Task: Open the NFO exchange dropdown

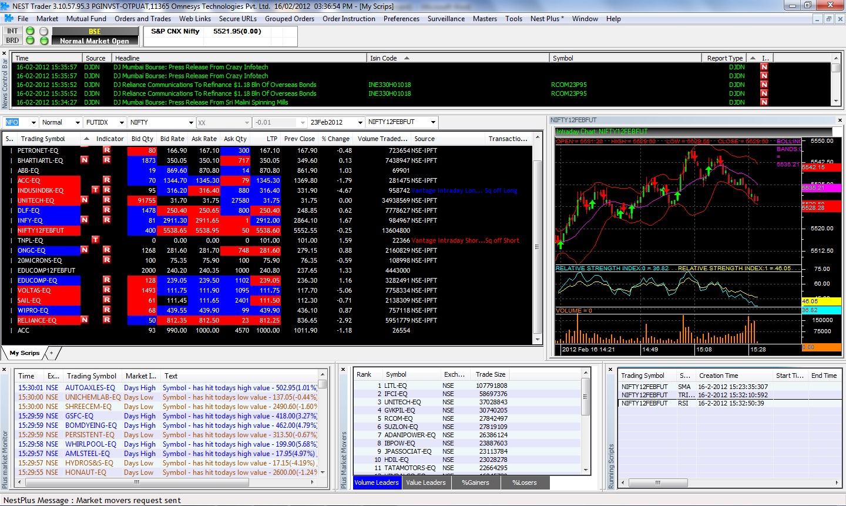Action: [x=33, y=122]
